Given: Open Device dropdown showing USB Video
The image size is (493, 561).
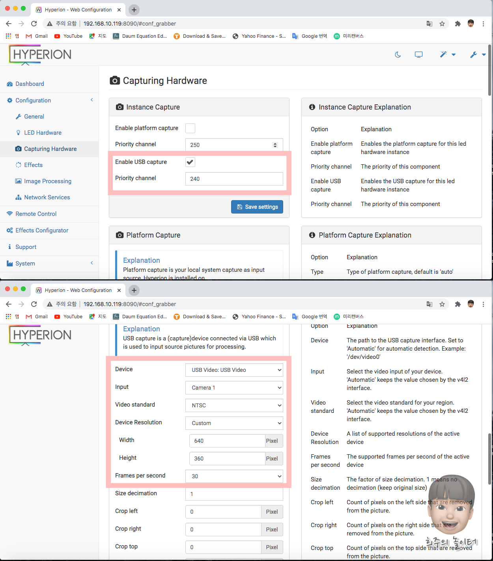Looking at the screenshot, I should coord(234,370).
